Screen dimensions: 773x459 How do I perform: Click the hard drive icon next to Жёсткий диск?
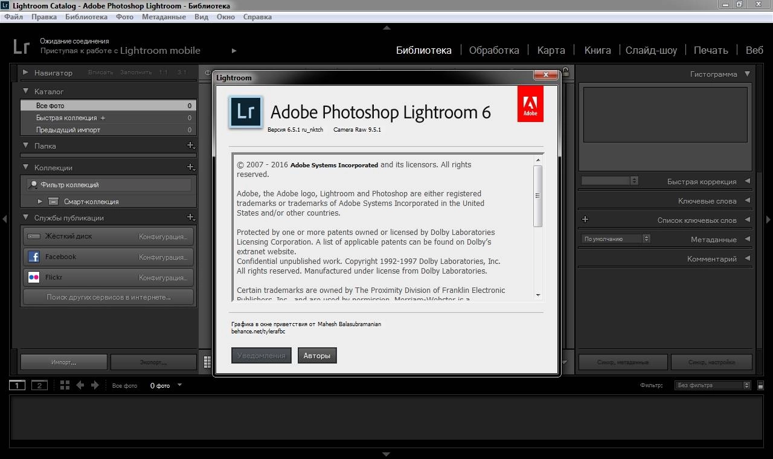coord(34,236)
